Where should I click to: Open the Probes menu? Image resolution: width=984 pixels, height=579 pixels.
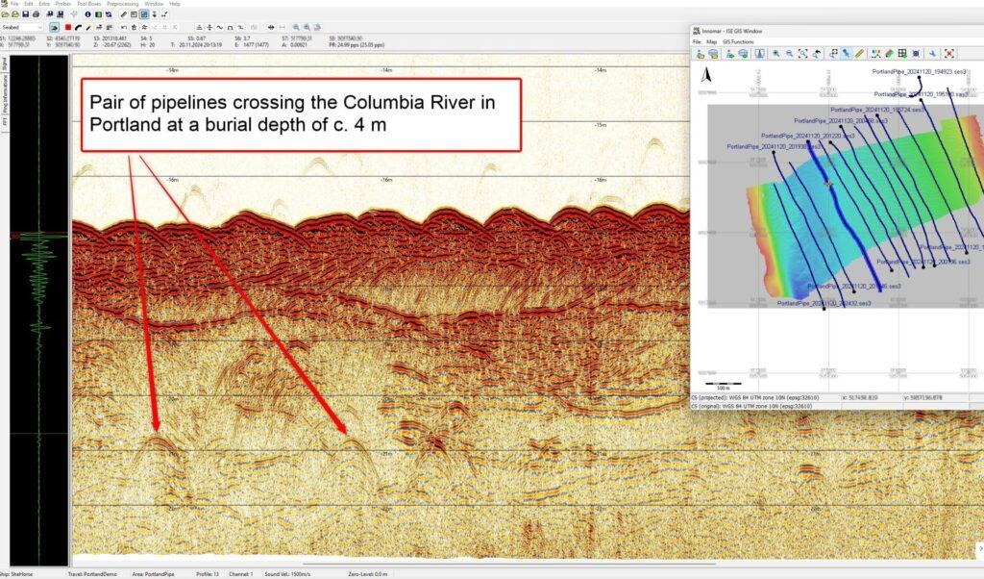click(63, 4)
